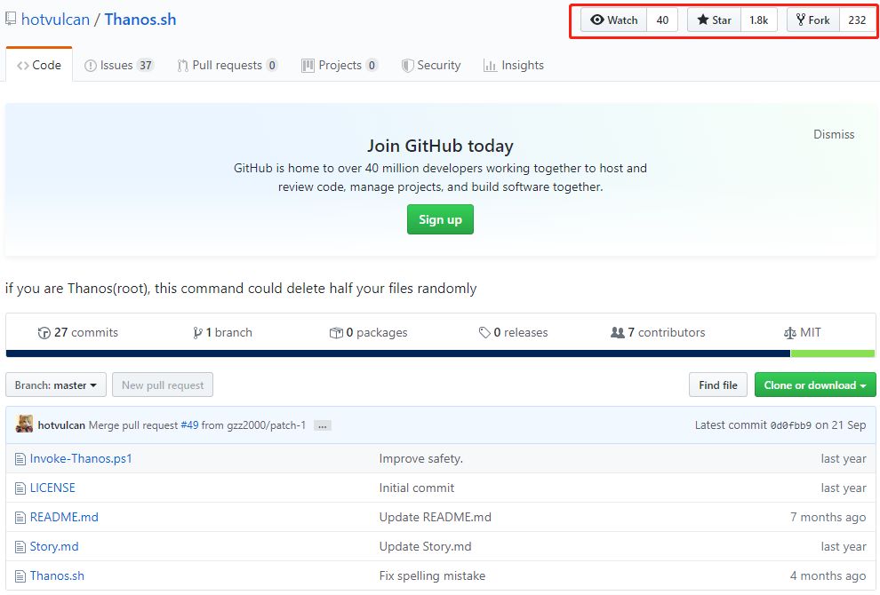Open the Thanos.sh file in the file list
This screenshot has width=880, height=595.
[x=57, y=575]
